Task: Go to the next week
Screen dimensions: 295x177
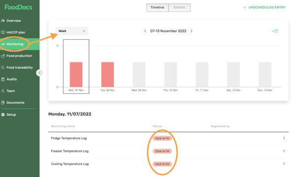Action: (x=192, y=31)
